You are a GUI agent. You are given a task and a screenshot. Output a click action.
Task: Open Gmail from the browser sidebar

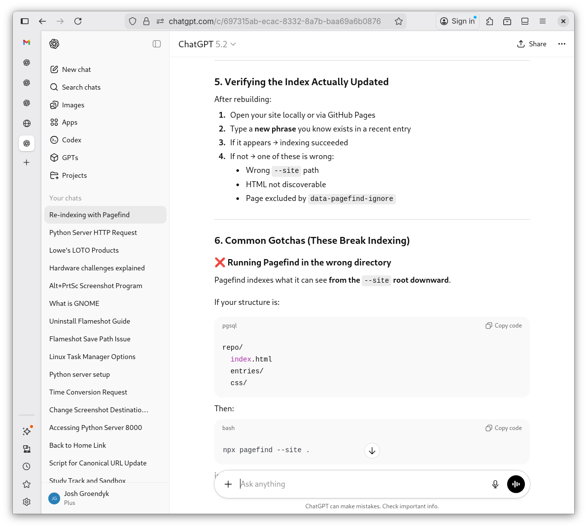(27, 43)
